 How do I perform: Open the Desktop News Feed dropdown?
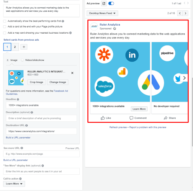click(x=102, y=13)
